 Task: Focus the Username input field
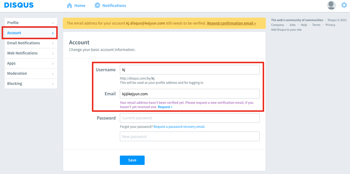point(190,70)
